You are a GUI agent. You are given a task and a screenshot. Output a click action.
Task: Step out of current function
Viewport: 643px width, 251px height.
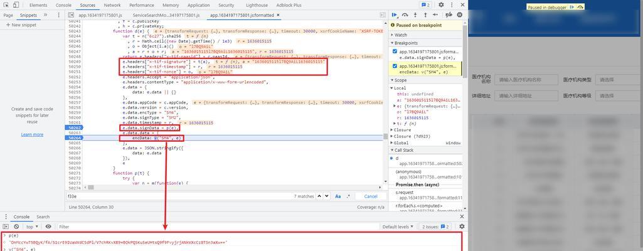click(425, 15)
